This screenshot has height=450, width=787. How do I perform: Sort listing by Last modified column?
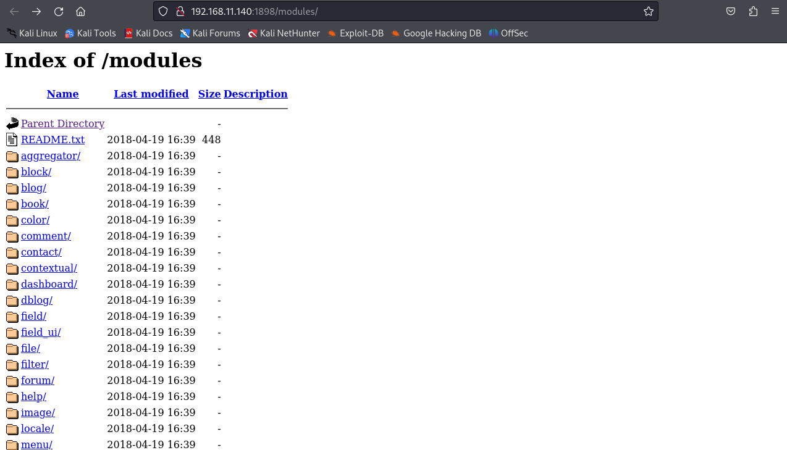point(151,94)
